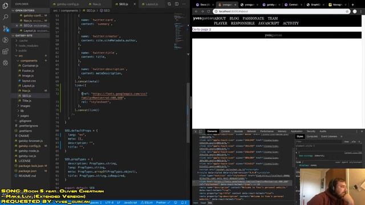Image resolution: width=365 pixels, height=205 pixels.
Task: Open the Prettier status bar item
Action: (163, 203)
